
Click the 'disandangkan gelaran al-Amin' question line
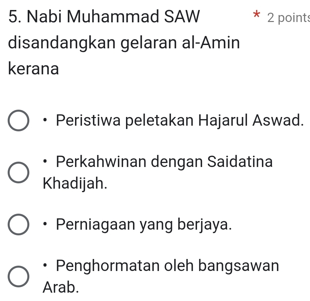[123, 44]
